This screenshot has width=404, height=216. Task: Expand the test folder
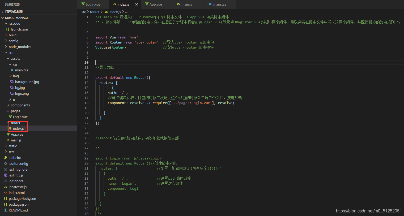pos(6,152)
